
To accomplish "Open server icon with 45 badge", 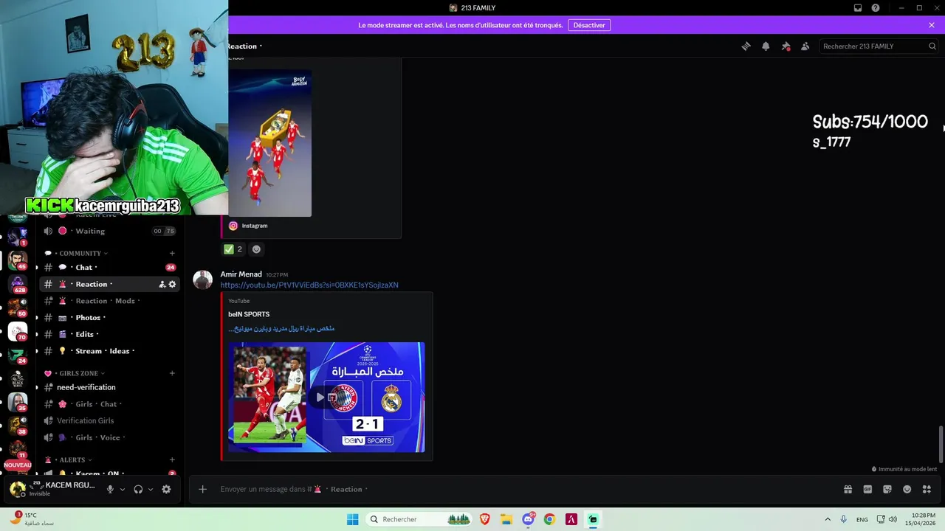I will click(x=18, y=260).
